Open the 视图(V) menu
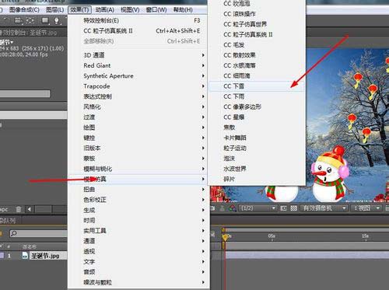Screen dimensions: 389x290 pyautogui.click(x=130, y=10)
